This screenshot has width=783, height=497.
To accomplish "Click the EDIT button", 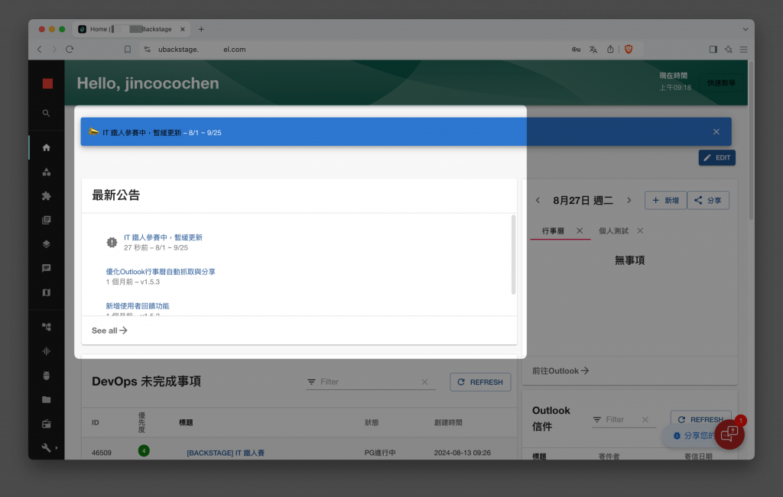I will [716, 157].
